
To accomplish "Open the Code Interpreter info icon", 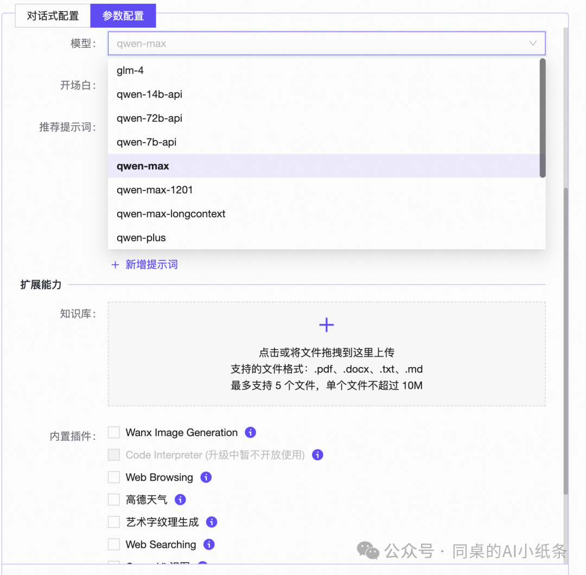I will coord(317,454).
